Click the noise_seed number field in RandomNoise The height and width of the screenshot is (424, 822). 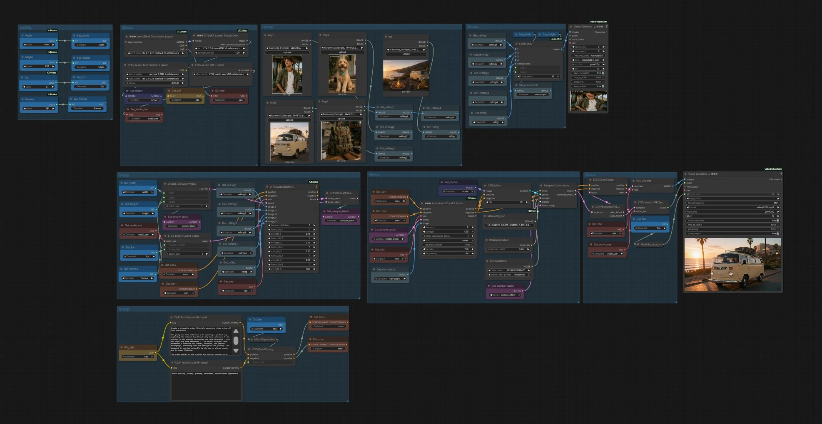click(510, 270)
